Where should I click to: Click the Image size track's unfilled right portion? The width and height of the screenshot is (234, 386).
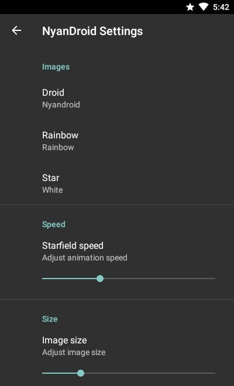150,373
